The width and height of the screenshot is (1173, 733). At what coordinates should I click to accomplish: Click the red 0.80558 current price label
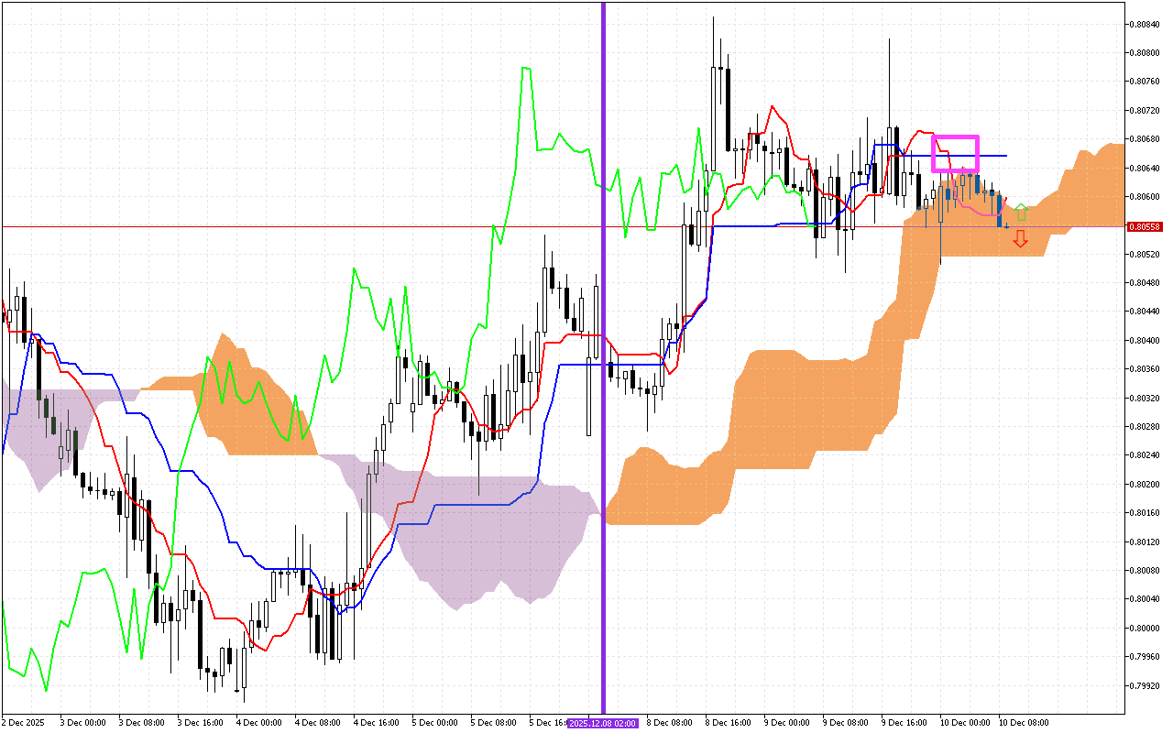point(1145,226)
